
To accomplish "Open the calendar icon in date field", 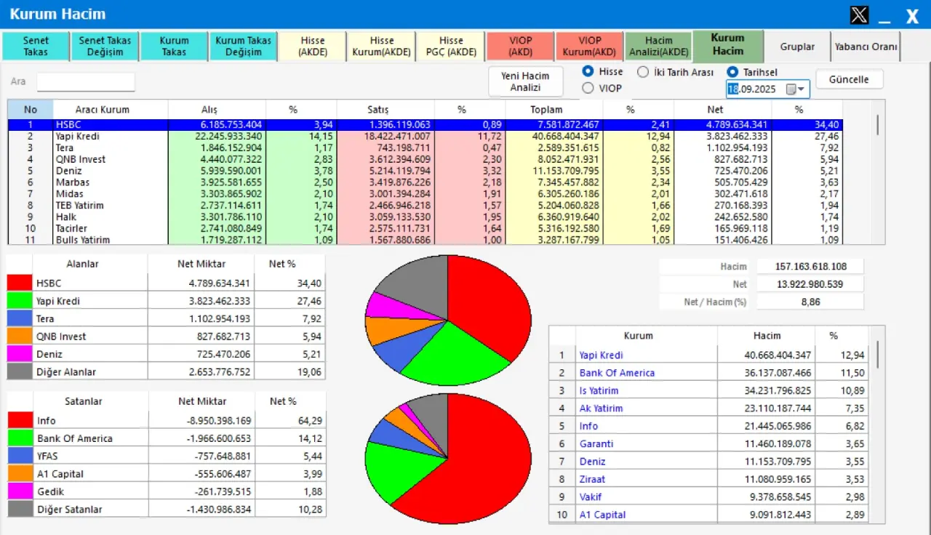I will 791,89.
